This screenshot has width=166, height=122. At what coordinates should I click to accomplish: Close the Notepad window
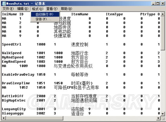(x=162, y=4)
